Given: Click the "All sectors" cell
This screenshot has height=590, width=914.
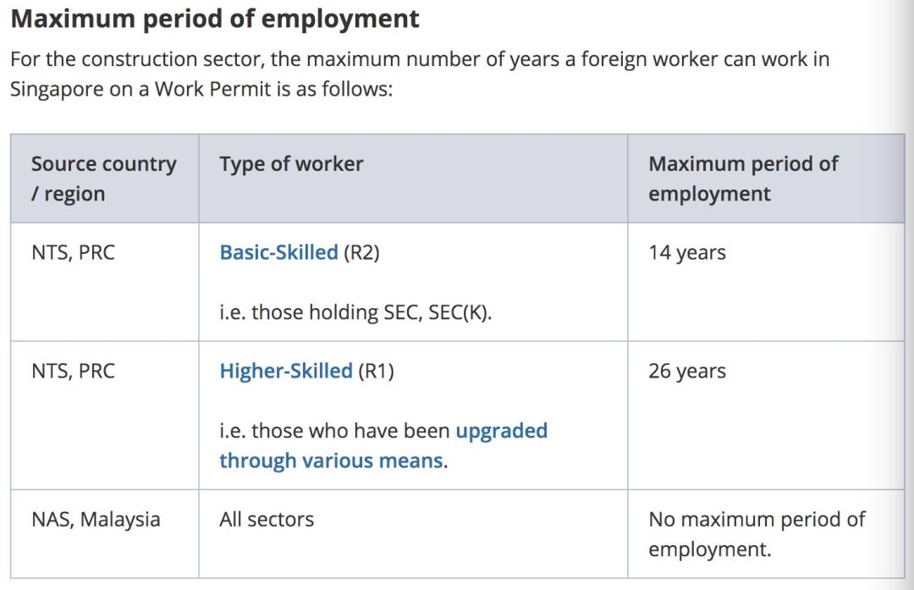Looking at the screenshot, I should [267, 519].
